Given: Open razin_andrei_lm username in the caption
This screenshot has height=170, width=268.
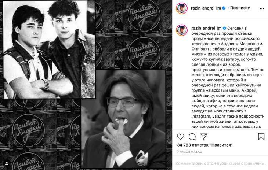Looking at the screenshot, I should coord(206,28).
